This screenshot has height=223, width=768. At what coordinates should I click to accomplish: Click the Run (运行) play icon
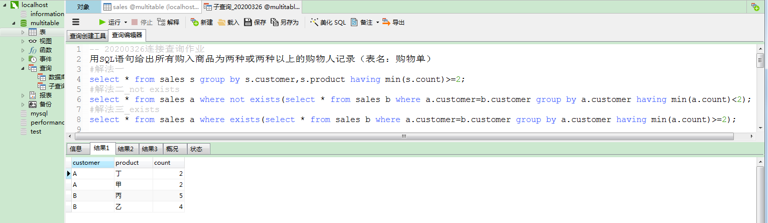pyautogui.click(x=102, y=22)
